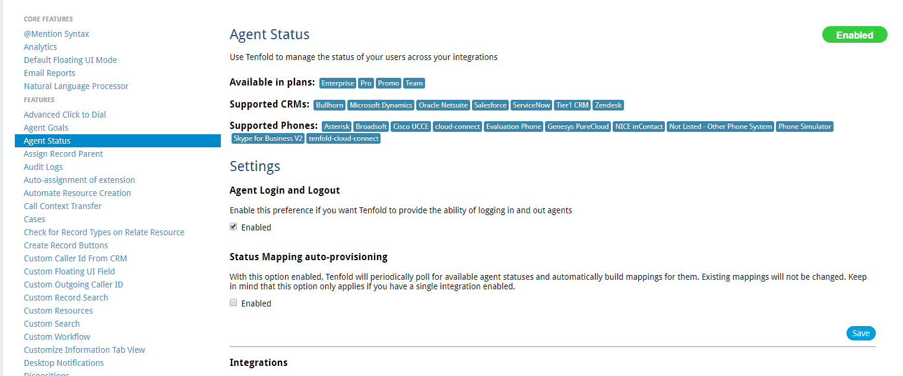Select Desktop Notifications in sidebar
Screen dimensions: 903x376
(64, 363)
